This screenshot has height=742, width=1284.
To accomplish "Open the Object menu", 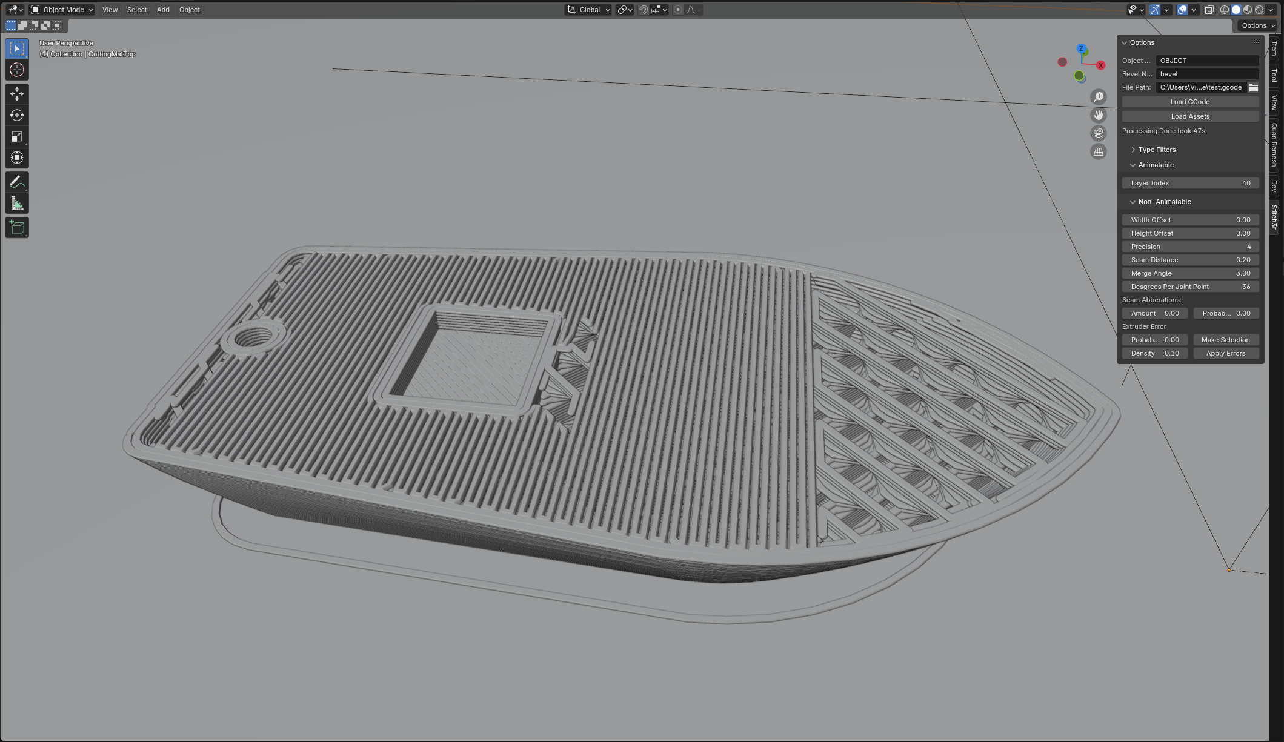I will click(x=189, y=10).
